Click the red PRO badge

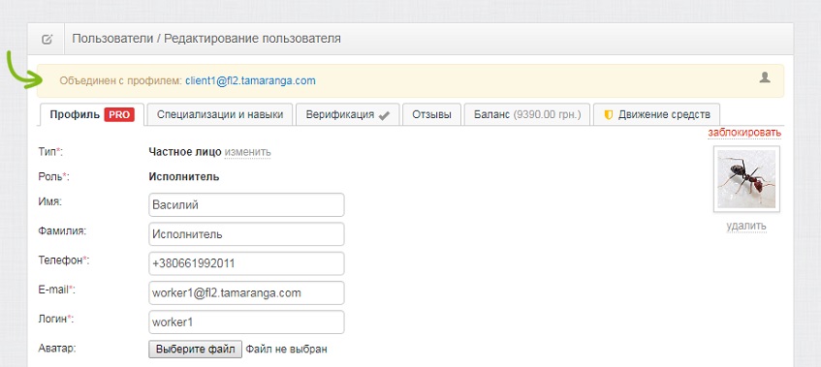[x=119, y=115]
